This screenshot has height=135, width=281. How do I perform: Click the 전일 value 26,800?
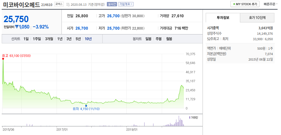(x=82, y=16)
